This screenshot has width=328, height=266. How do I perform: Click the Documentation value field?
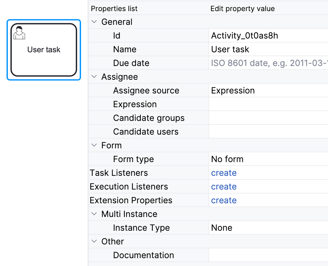click(268, 255)
